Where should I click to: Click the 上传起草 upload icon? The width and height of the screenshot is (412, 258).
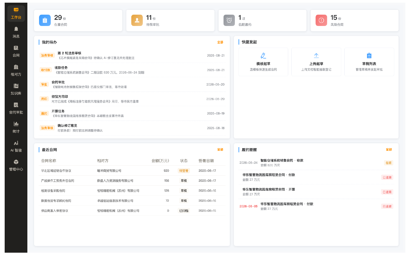(316, 56)
